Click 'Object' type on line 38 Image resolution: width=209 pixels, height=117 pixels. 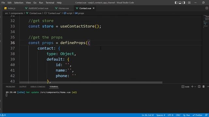pos(67,54)
